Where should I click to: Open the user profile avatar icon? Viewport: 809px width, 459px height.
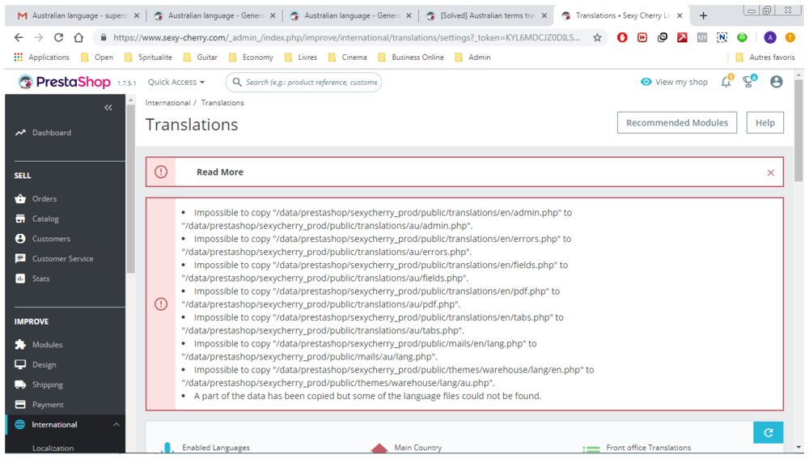tap(776, 82)
